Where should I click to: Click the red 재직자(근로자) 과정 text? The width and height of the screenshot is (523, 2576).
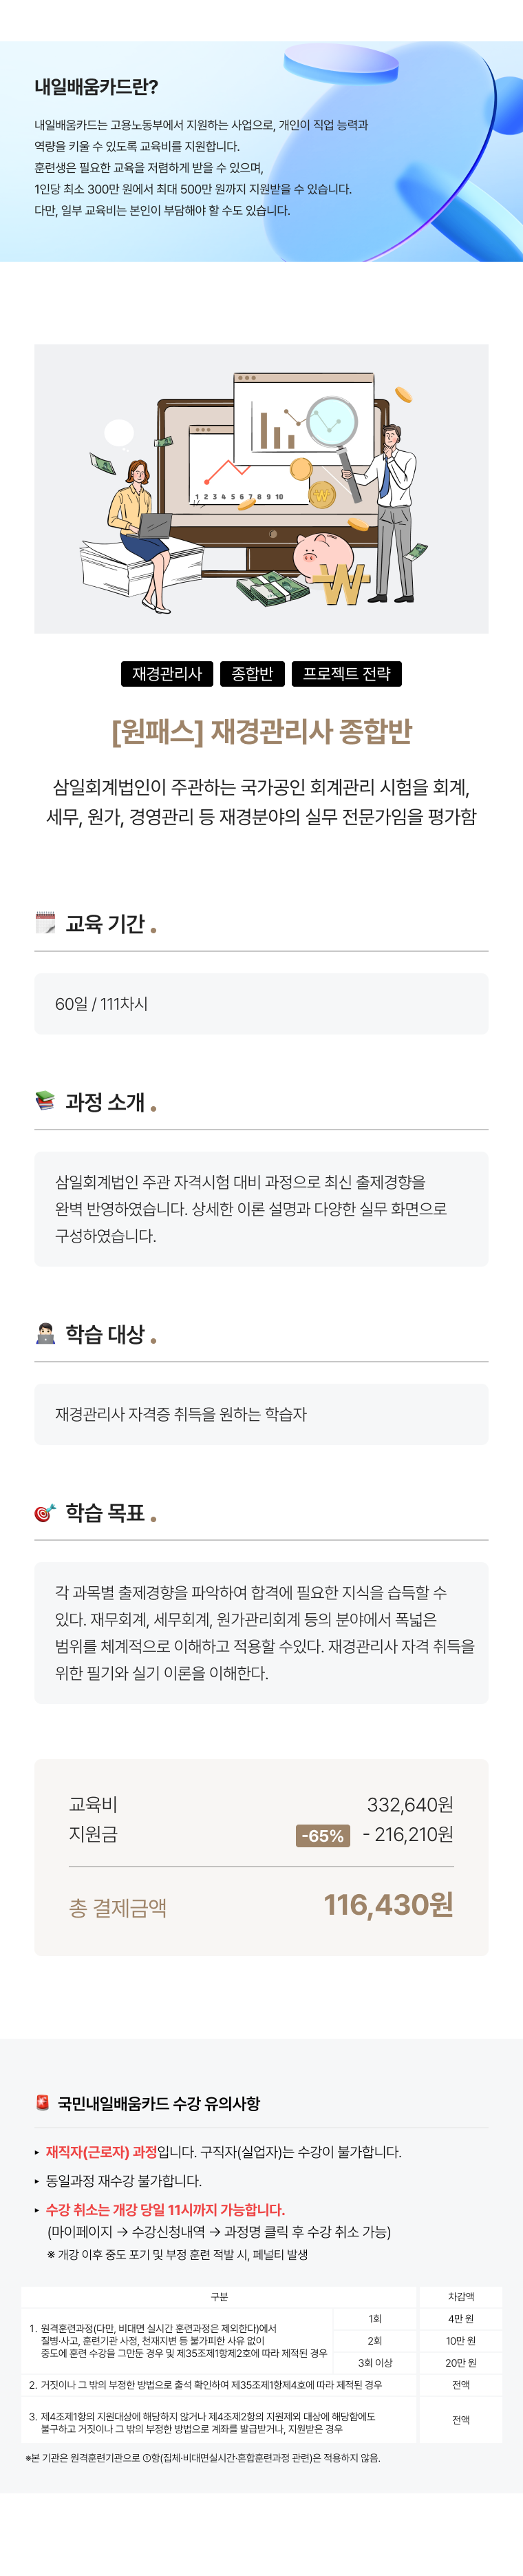point(101,2151)
